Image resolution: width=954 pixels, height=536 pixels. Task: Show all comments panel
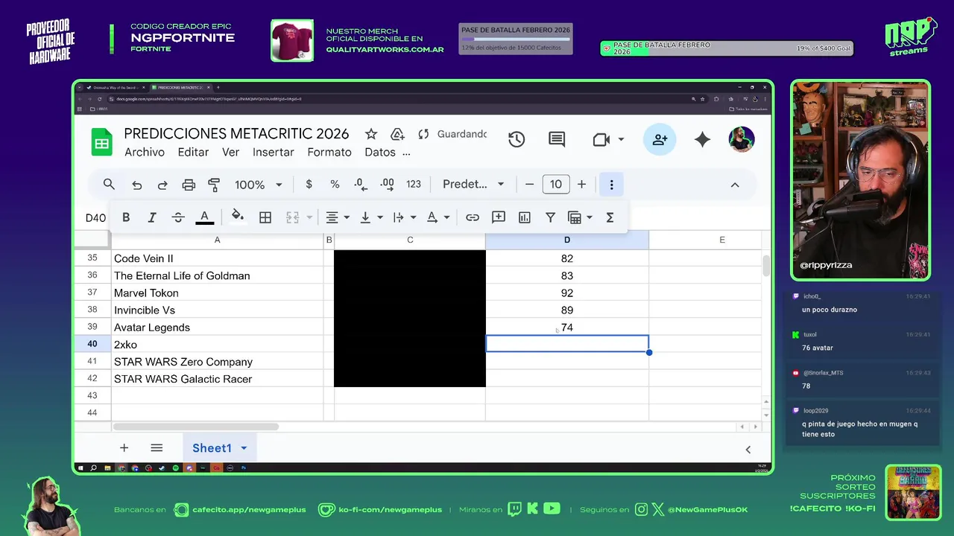click(x=557, y=139)
